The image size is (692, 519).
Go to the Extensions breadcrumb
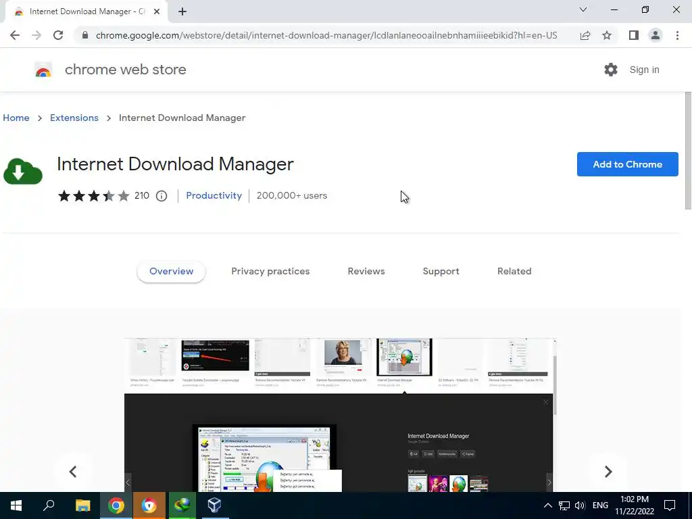74,118
